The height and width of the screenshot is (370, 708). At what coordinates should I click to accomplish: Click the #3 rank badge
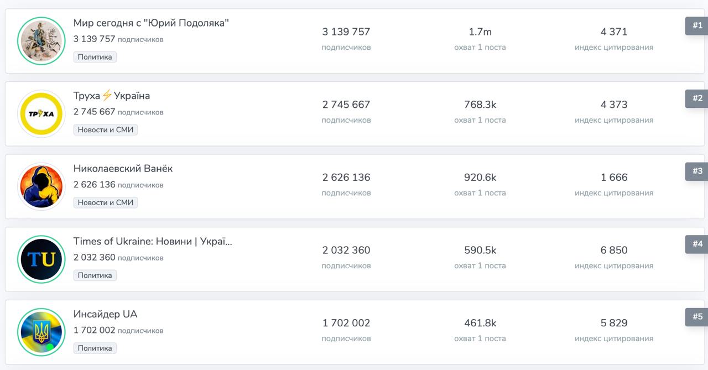tap(697, 171)
